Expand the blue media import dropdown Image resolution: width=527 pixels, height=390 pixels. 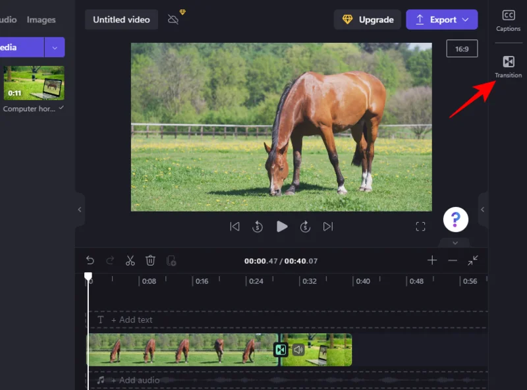pyautogui.click(x=54, y=47)
